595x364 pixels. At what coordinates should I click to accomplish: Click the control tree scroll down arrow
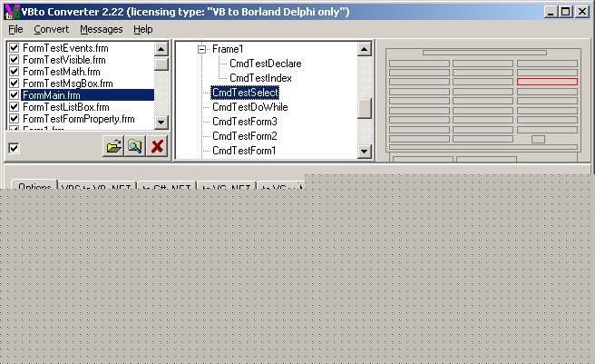[x=364, y=152]
